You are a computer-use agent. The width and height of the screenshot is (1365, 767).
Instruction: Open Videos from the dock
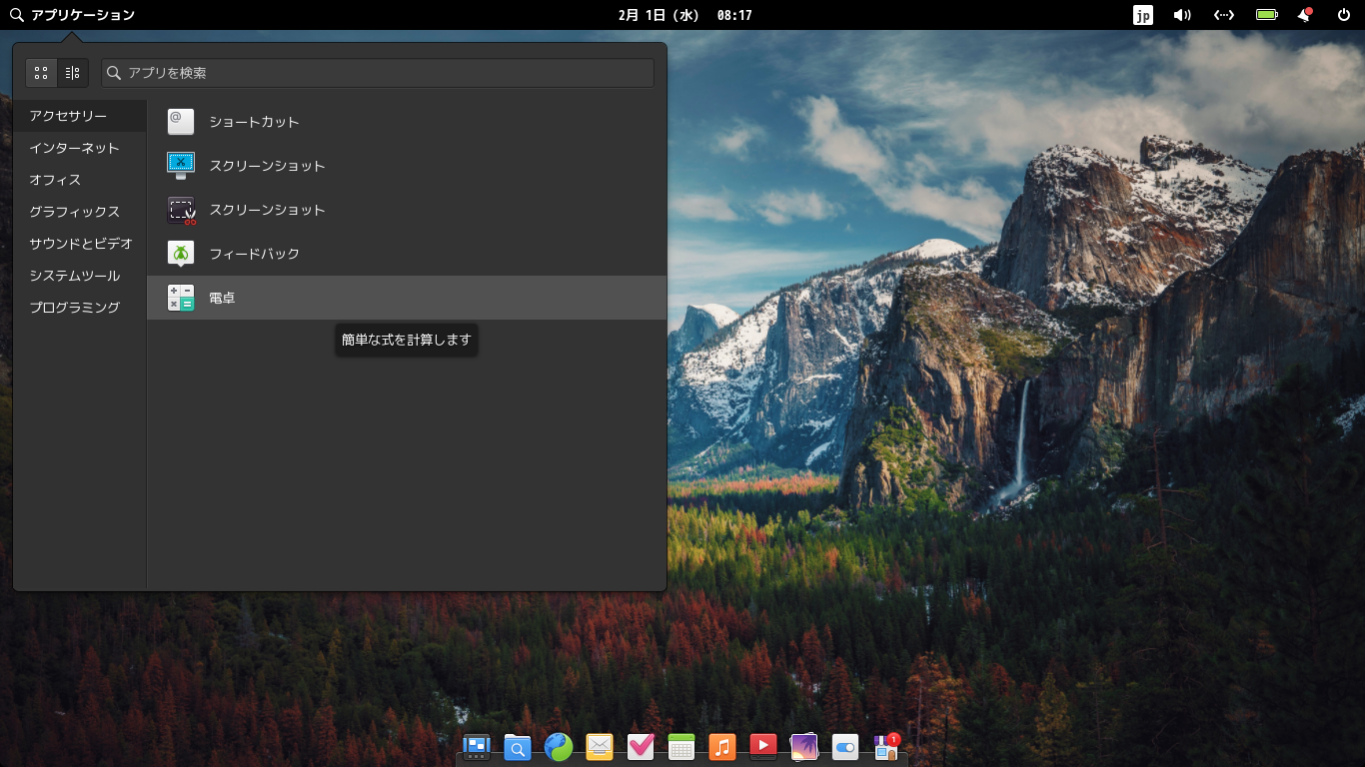(763, 746)
